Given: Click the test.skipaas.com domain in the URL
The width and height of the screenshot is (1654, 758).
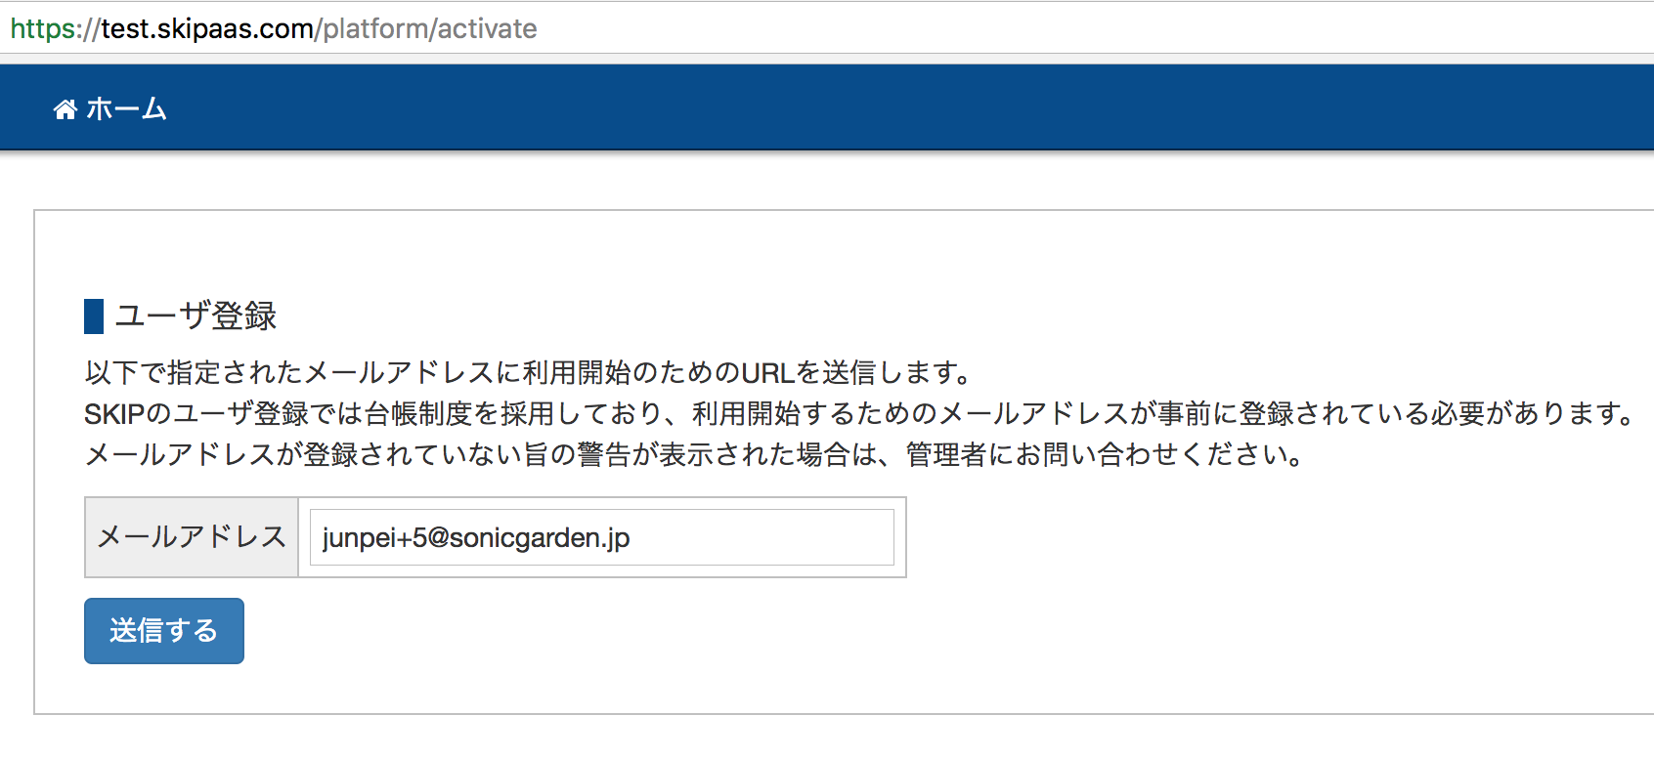Looking at the screenshot, I should (207, 28).
